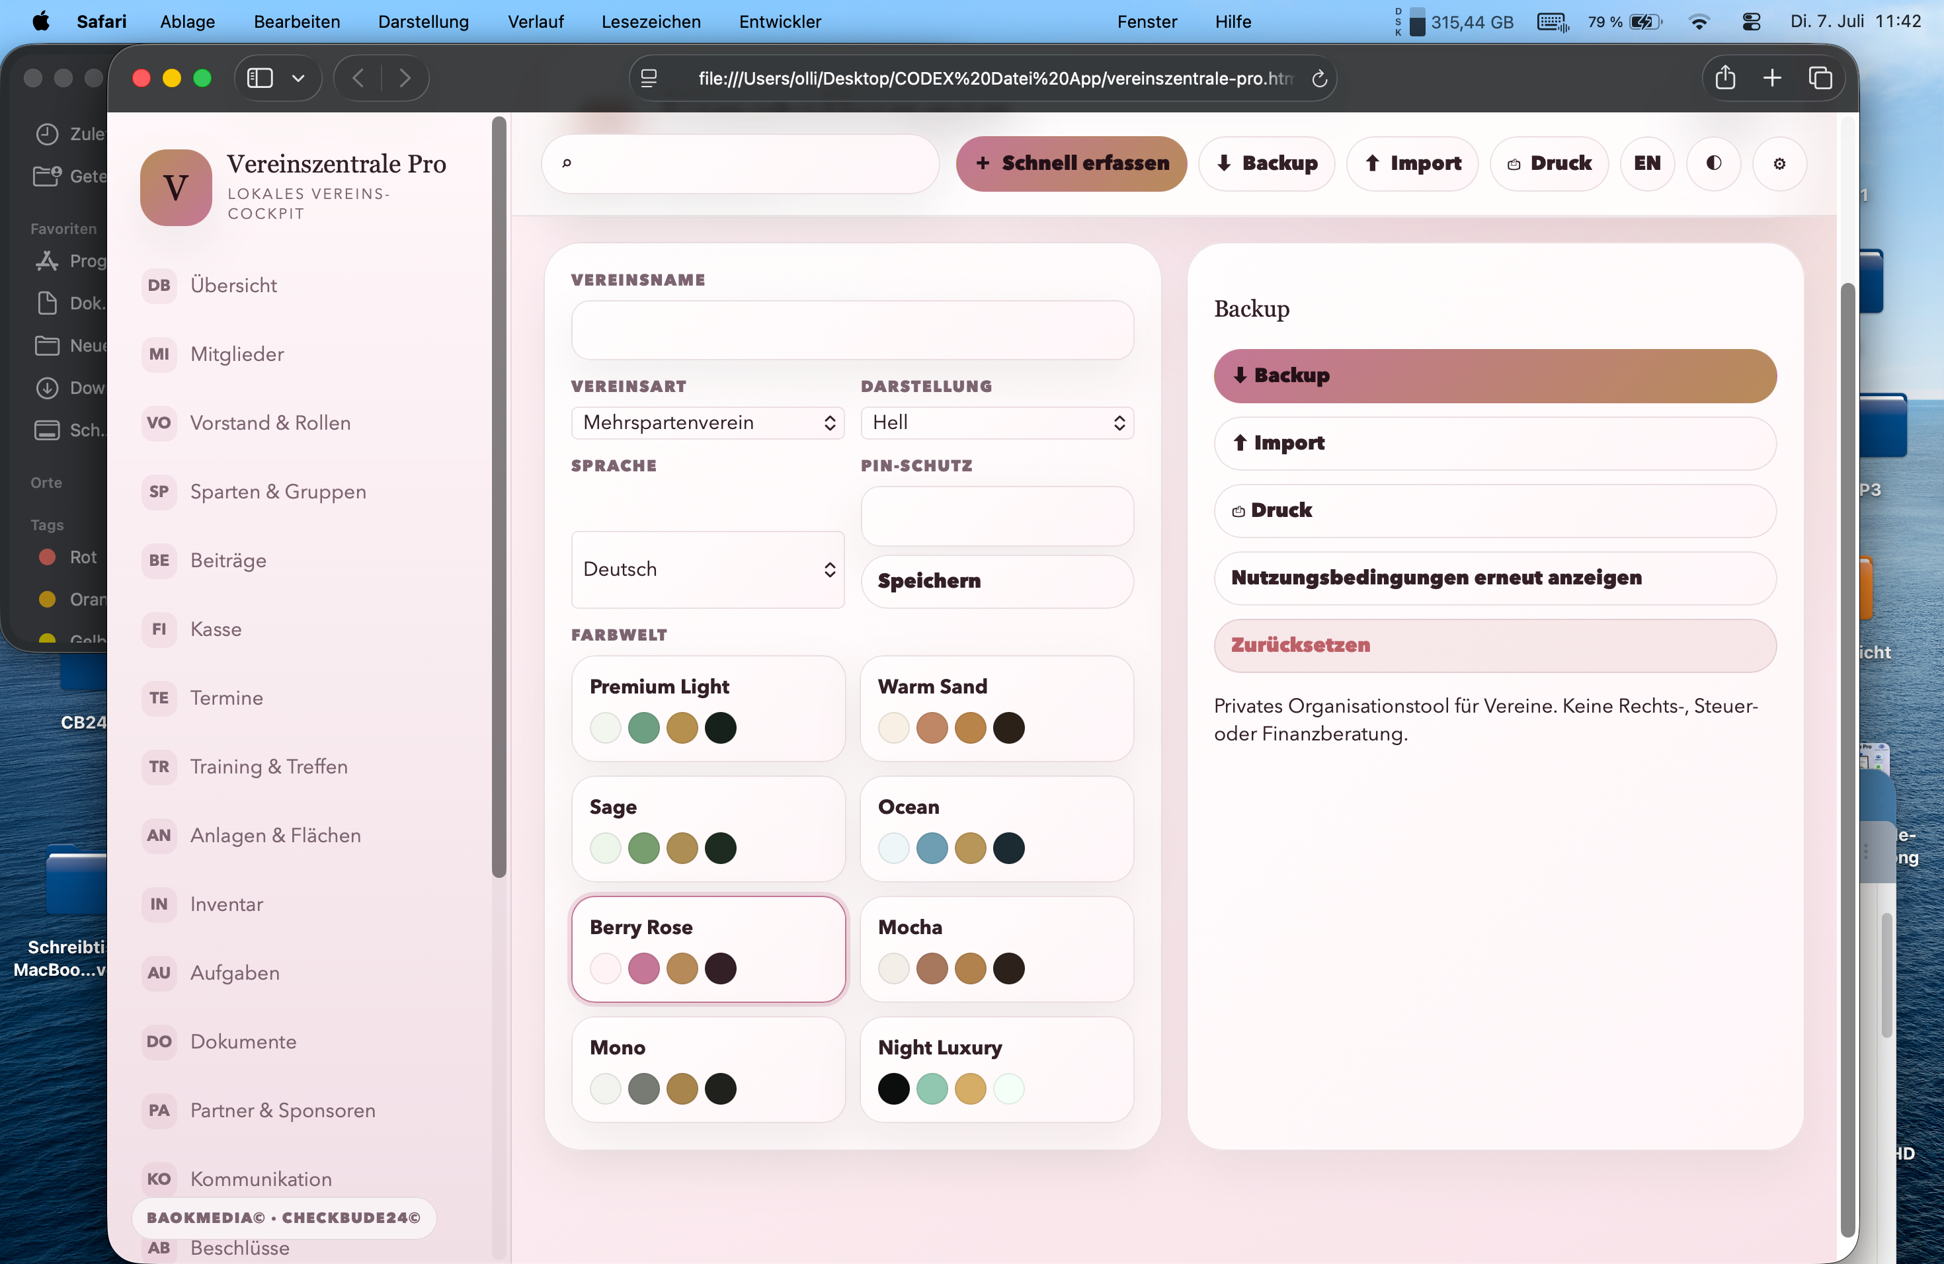The height and width of the screenshot is (1264, 1944).
Task: Click the Backup button in top bar
Action: (1266, 163)
